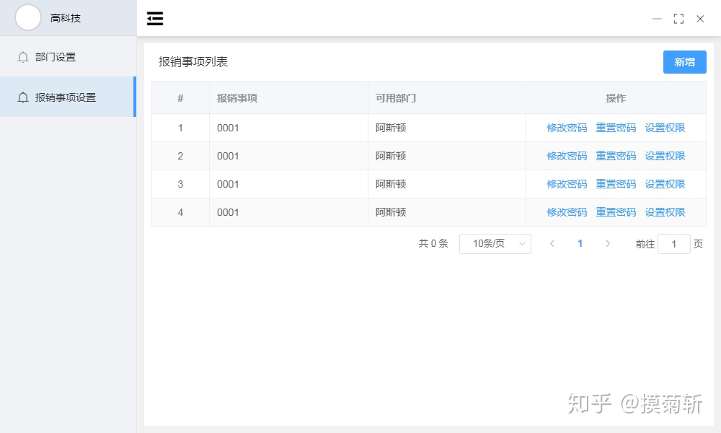Click 重置密码 in row 1

tap(616, 128)
